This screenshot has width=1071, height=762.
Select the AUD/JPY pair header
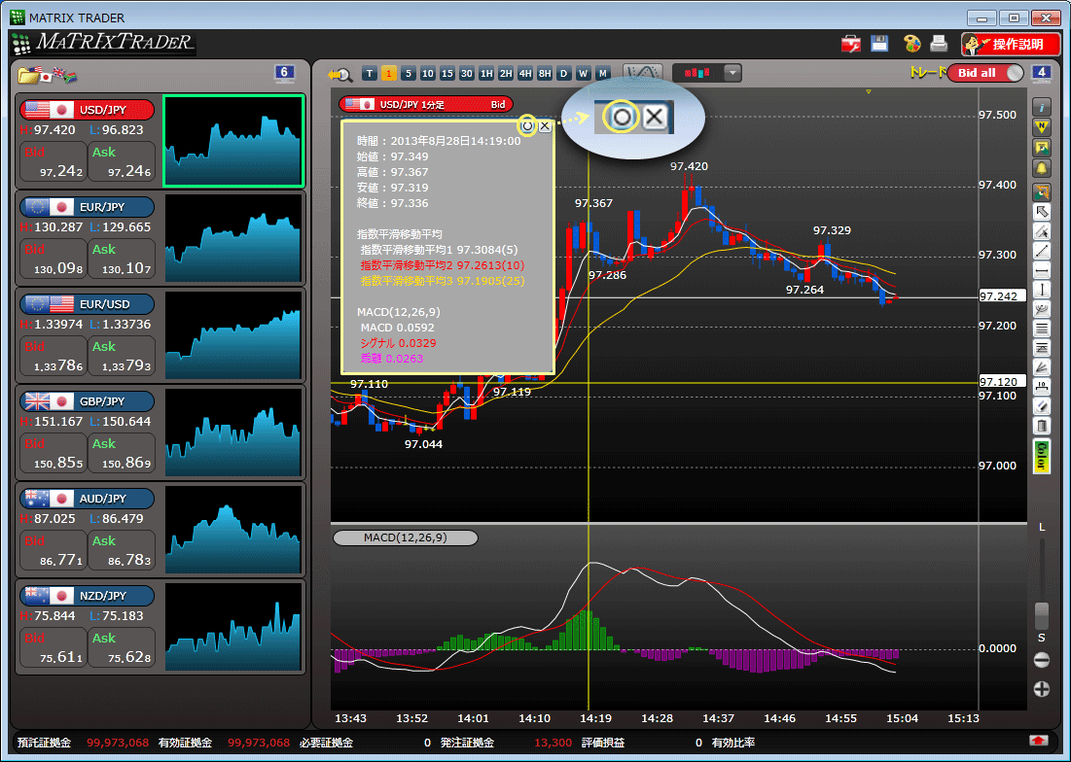(x=87, y=499)
